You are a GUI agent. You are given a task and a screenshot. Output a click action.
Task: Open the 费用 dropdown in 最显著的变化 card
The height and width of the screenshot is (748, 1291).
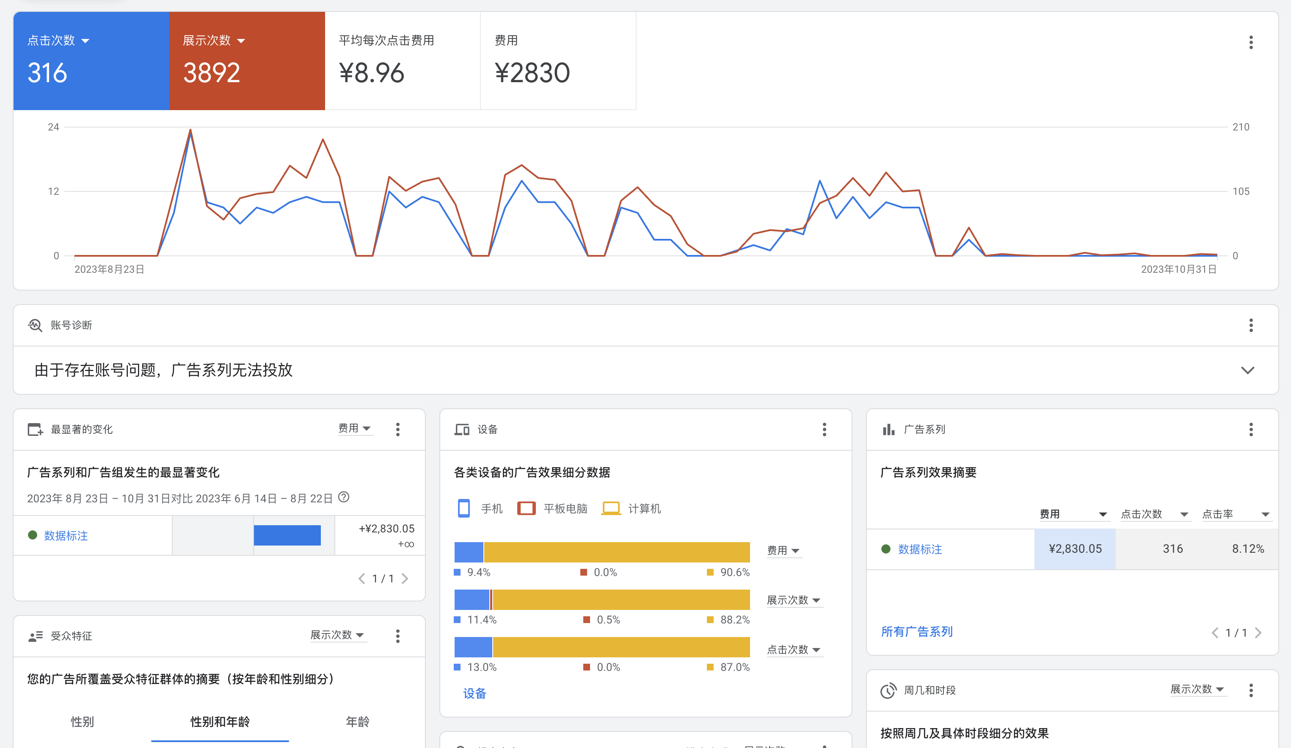click(355, 429)
